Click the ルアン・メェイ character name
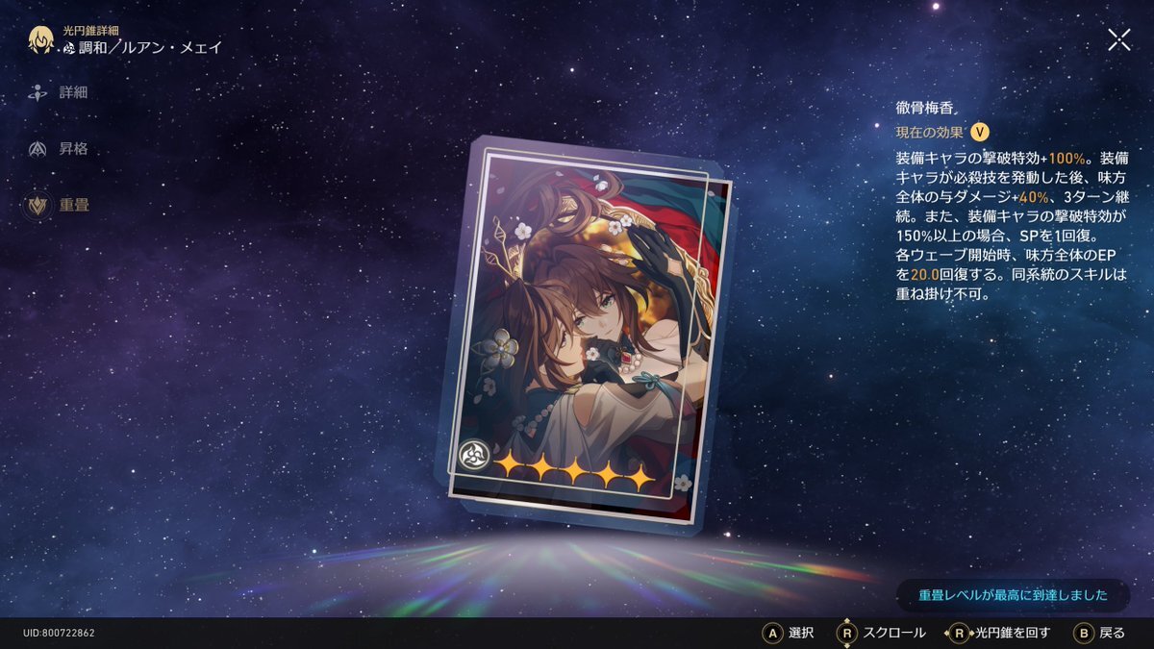Image resolution: width=1154 pixels, height=649 pixels. [172, 47]
